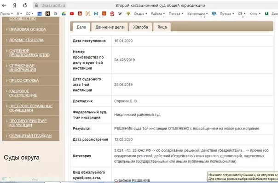Click the date value 16.01.2020

tap(123, 41)
